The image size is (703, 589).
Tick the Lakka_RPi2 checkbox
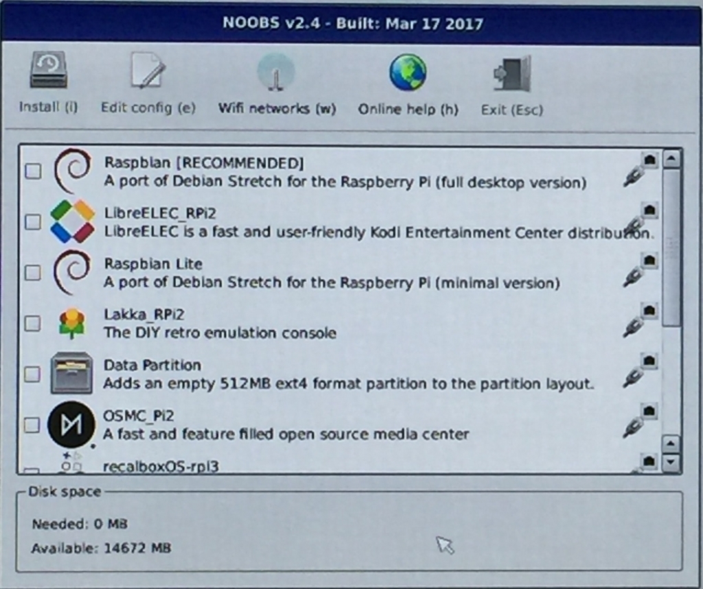pyautogui.click(x=32, y=323)
